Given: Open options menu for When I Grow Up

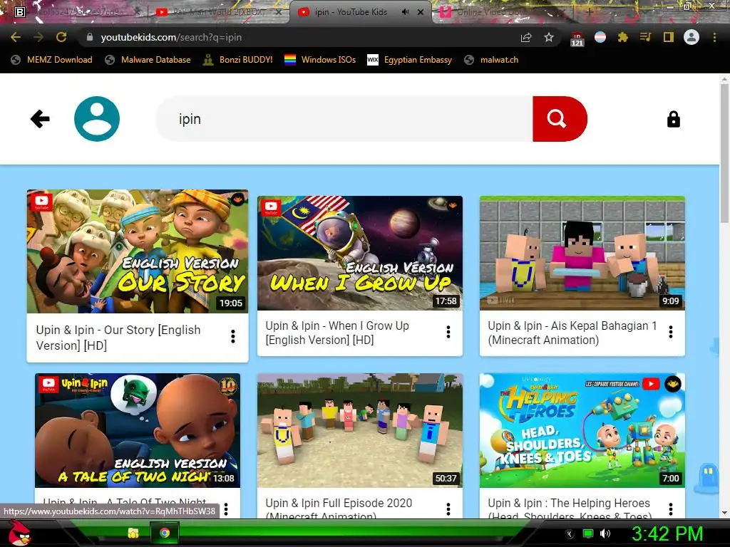Looking at the screenshot, I should (448, 332).
